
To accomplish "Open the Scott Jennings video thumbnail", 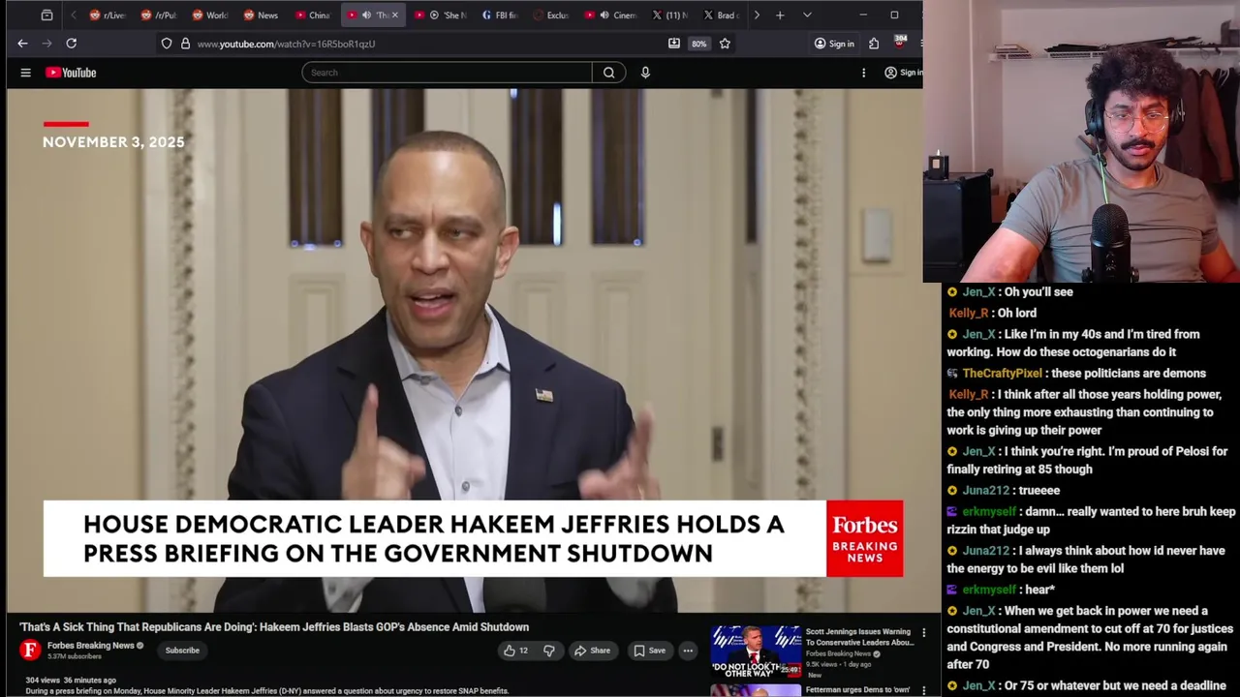I will [756, 651].
